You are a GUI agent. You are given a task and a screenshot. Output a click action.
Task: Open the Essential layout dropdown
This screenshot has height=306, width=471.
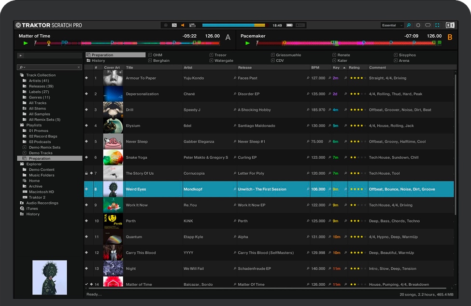click(x=392, y=25)
